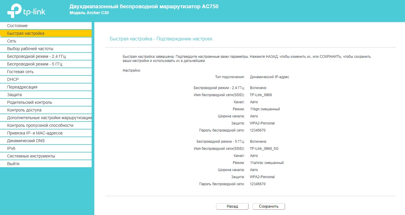This screenshot has height=215, width=405.
Task: Open the DHCP menu item
Action: pyautogui.click(x=46, y=79)
